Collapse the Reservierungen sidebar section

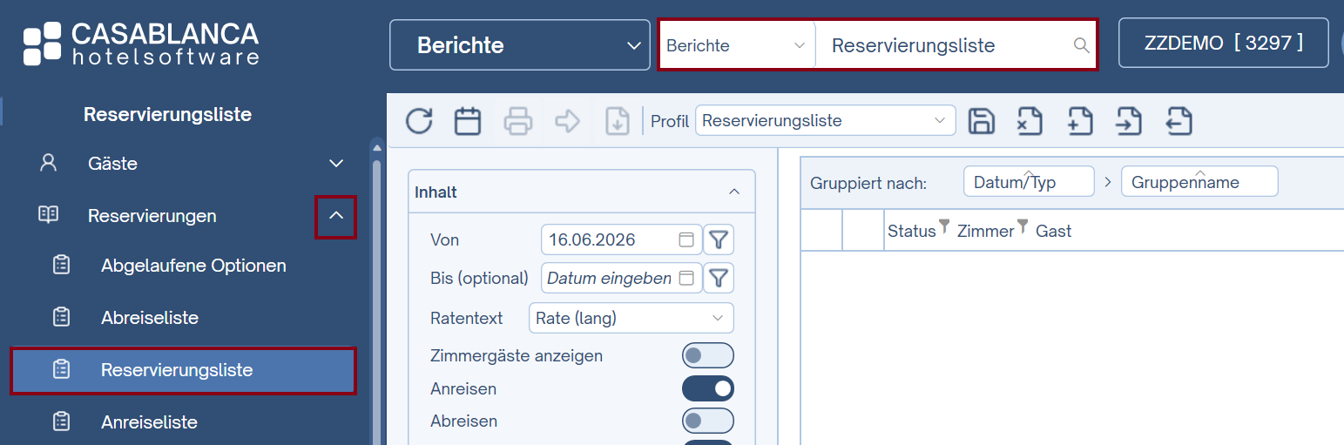pos(336,216)
